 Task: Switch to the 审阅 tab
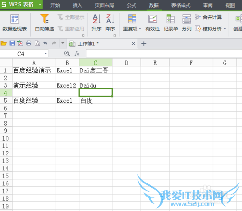pyautogui.click(x=208, y=5)
